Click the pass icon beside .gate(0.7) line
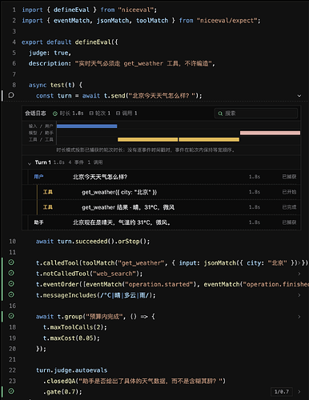This screenshot has width=309, height=400. coord(11,391)
